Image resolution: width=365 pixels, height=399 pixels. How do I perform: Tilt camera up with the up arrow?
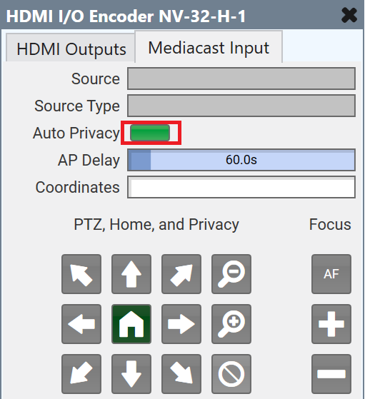coord(131,274)
